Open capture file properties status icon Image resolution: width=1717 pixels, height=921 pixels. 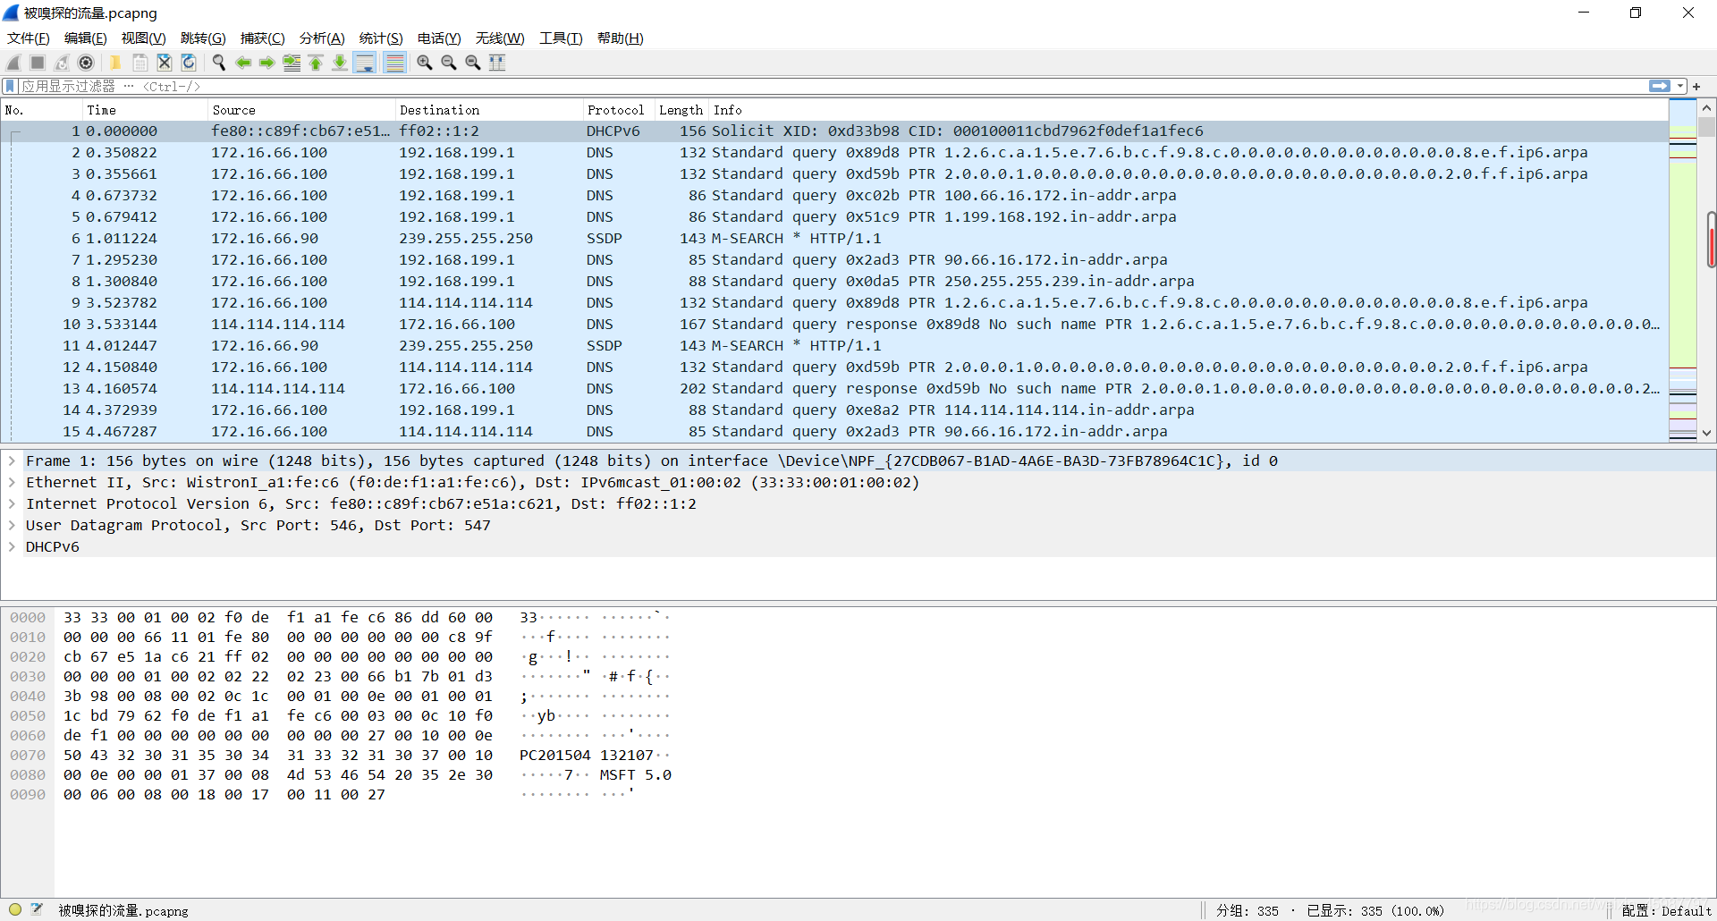[37, 910]
